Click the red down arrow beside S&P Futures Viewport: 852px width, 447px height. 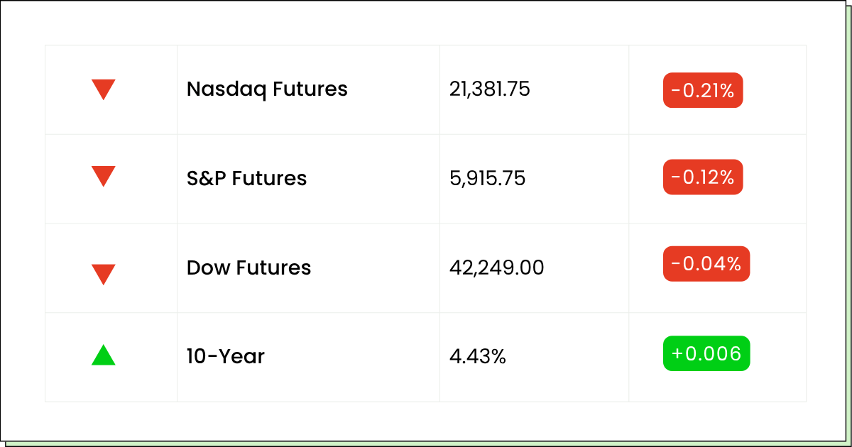[x=104, y=177]
